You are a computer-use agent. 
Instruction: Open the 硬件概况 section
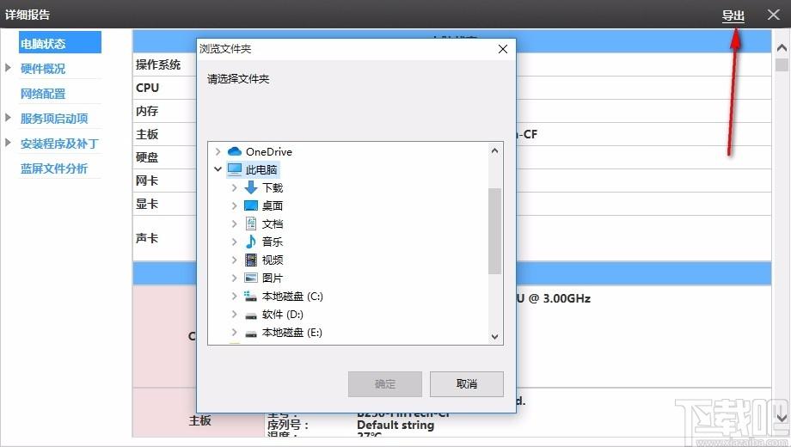click(43, 69)
